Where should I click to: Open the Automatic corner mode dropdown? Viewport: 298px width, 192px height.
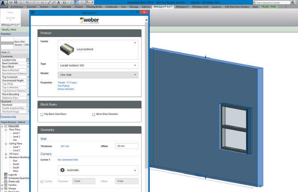point(98,170)
